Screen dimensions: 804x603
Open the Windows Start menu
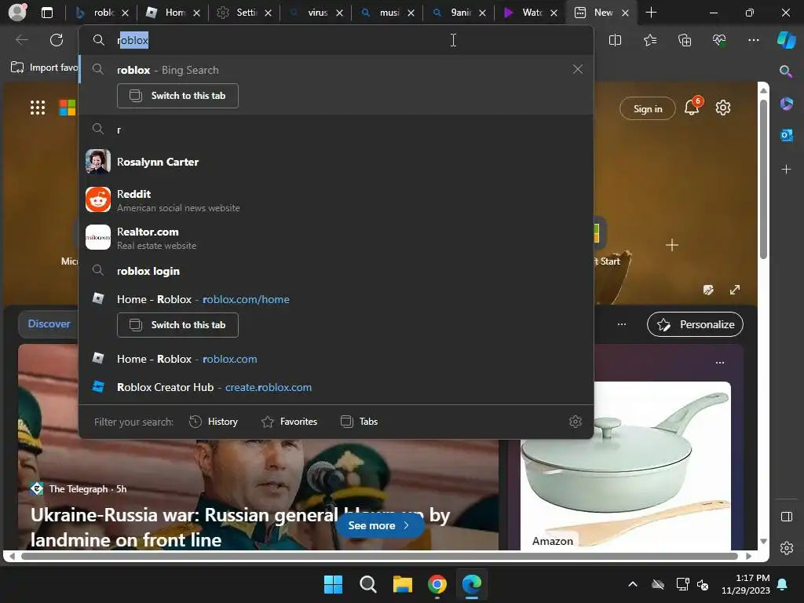point(333,584)
